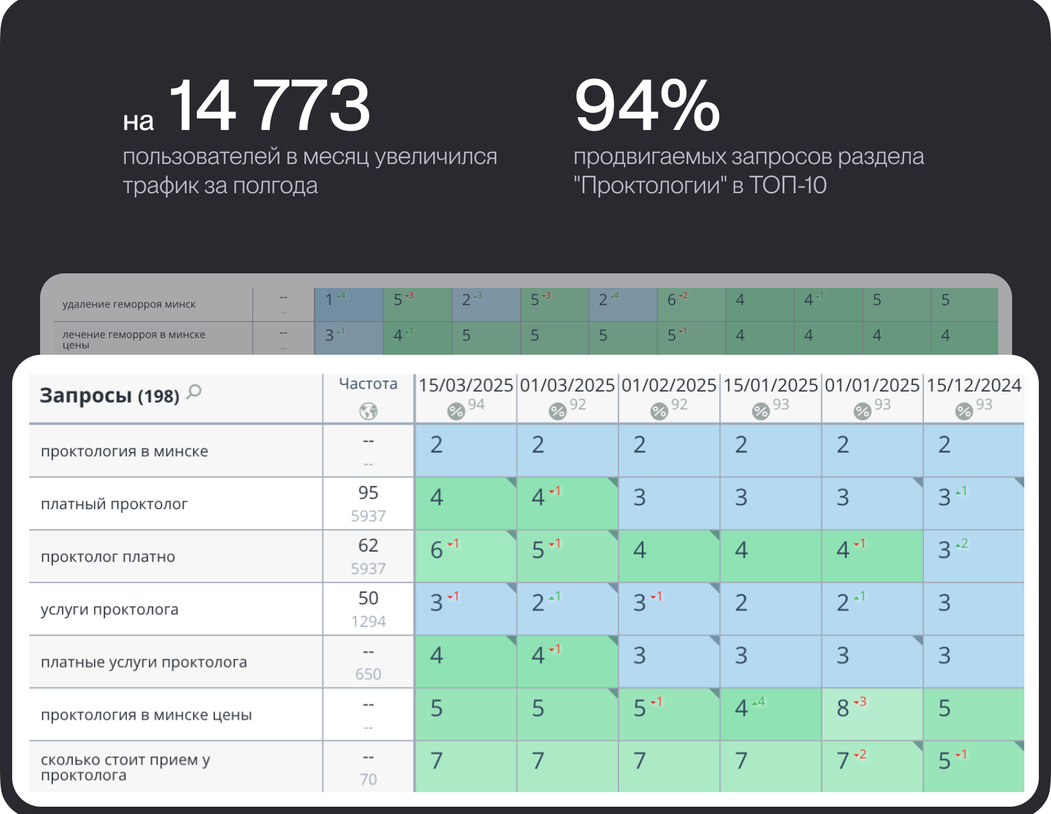This screenshot has height=814, width=1051.
Task: Click the '94%' headline figure
Action: (x=647, y=105)
